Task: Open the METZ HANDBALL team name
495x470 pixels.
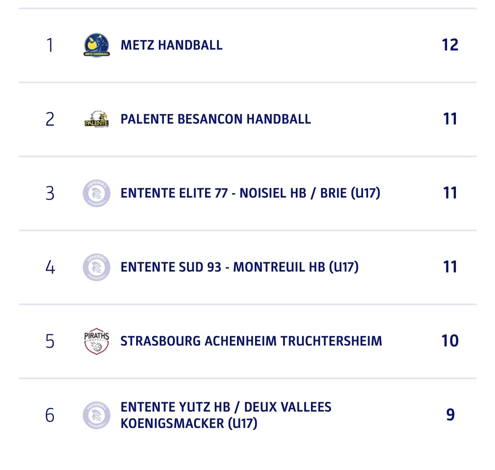Action: coord(171,45)
